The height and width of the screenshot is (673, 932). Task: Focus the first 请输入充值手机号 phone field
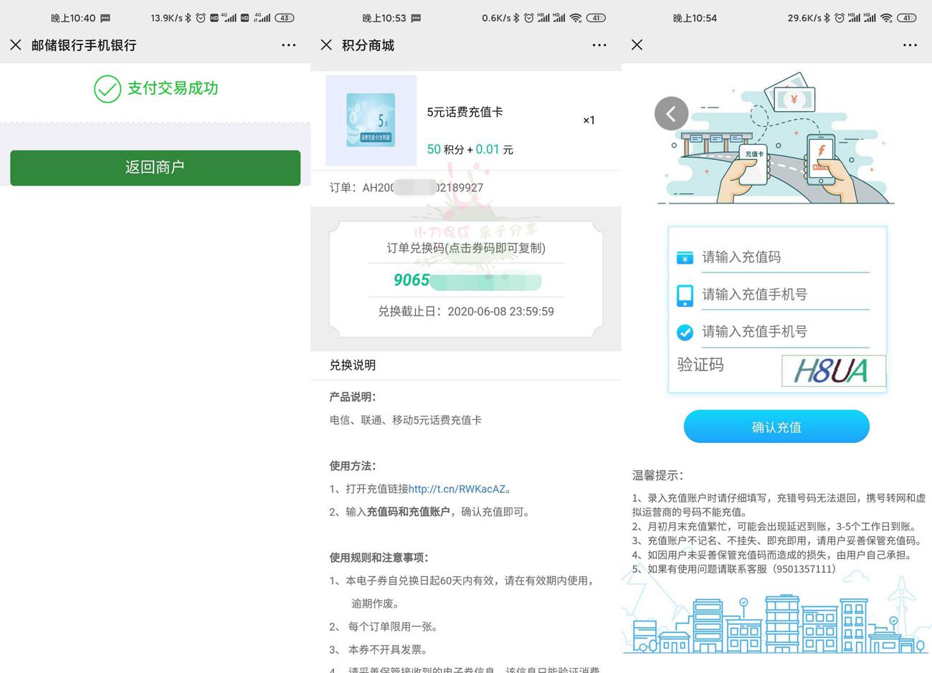[x=784, y=295]
